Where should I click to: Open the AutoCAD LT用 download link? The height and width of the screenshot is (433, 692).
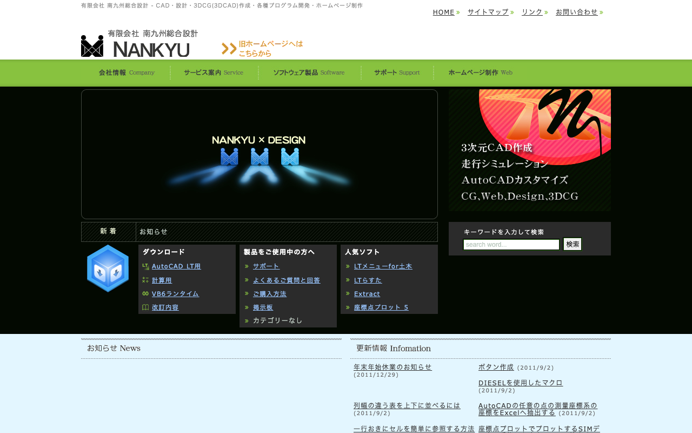click(176, 266)
